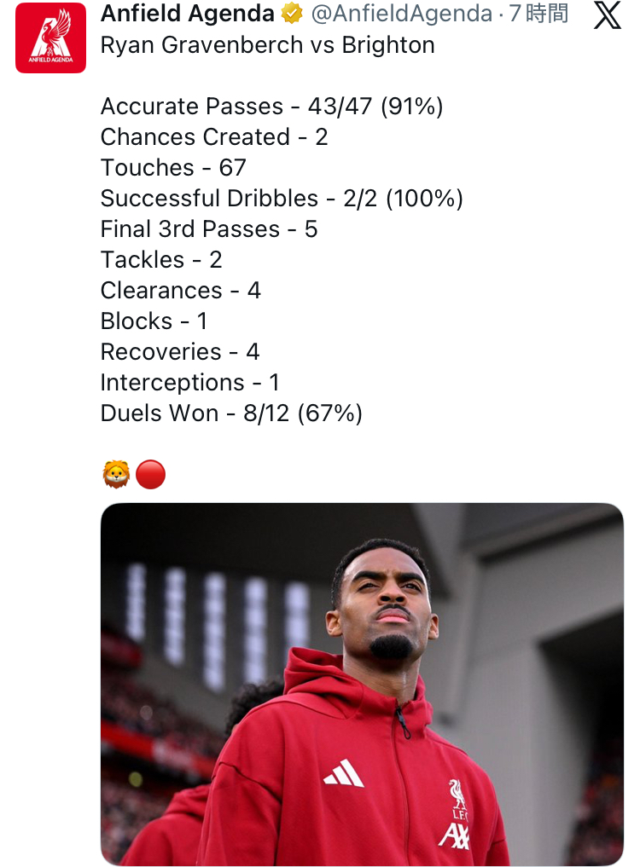
Task: Click the Interceptions - 1 line
Action: click(x=189, y=383)
